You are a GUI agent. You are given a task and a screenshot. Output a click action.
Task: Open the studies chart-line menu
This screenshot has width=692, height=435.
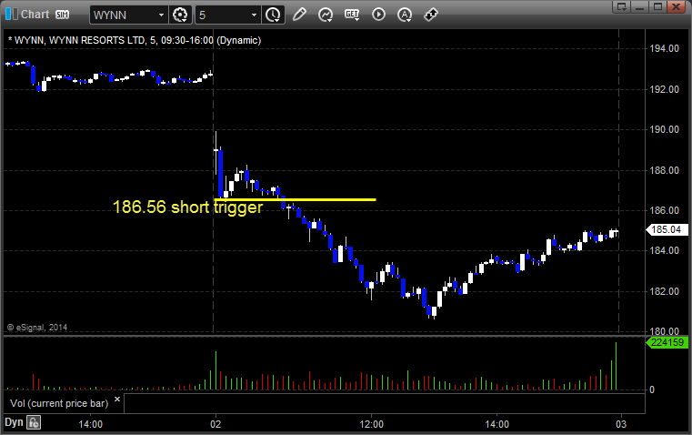coord(326,15)
